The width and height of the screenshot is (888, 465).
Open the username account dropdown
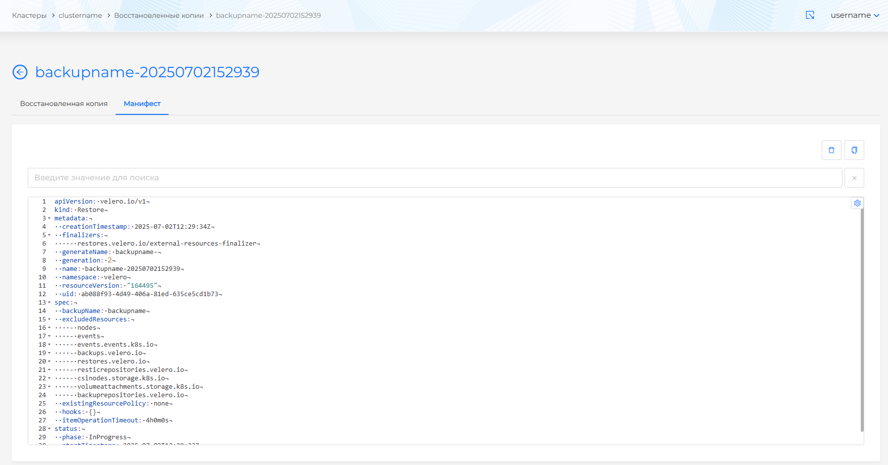856,15
